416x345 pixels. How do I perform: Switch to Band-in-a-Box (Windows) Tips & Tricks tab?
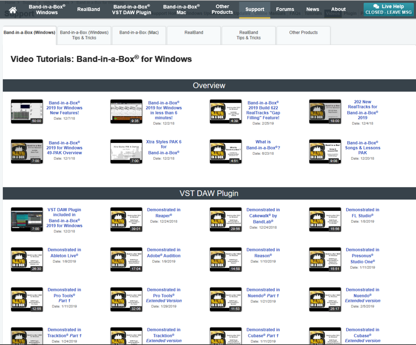tap(84, 35)
